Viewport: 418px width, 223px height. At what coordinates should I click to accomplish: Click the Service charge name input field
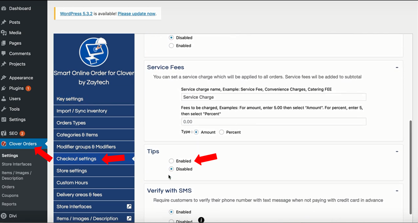pos(274,97)
